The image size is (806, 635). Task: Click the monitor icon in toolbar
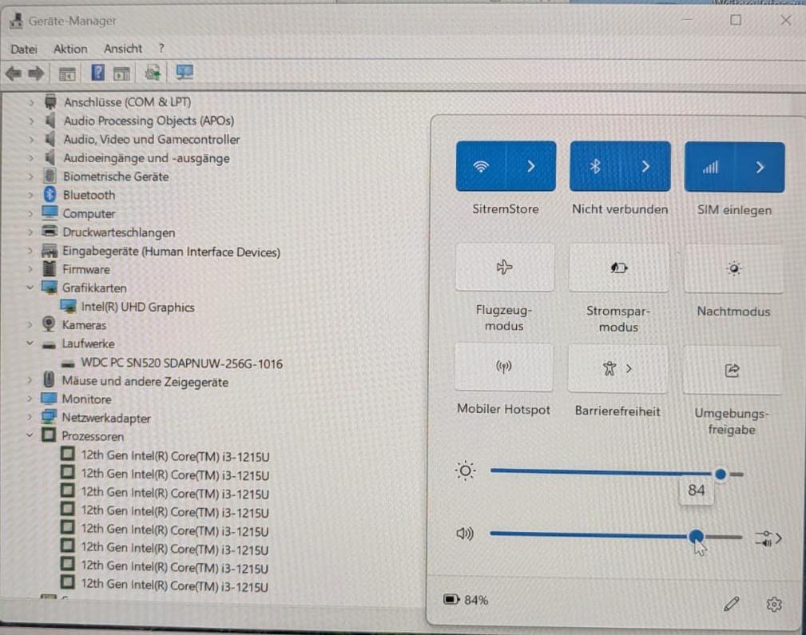185,73
